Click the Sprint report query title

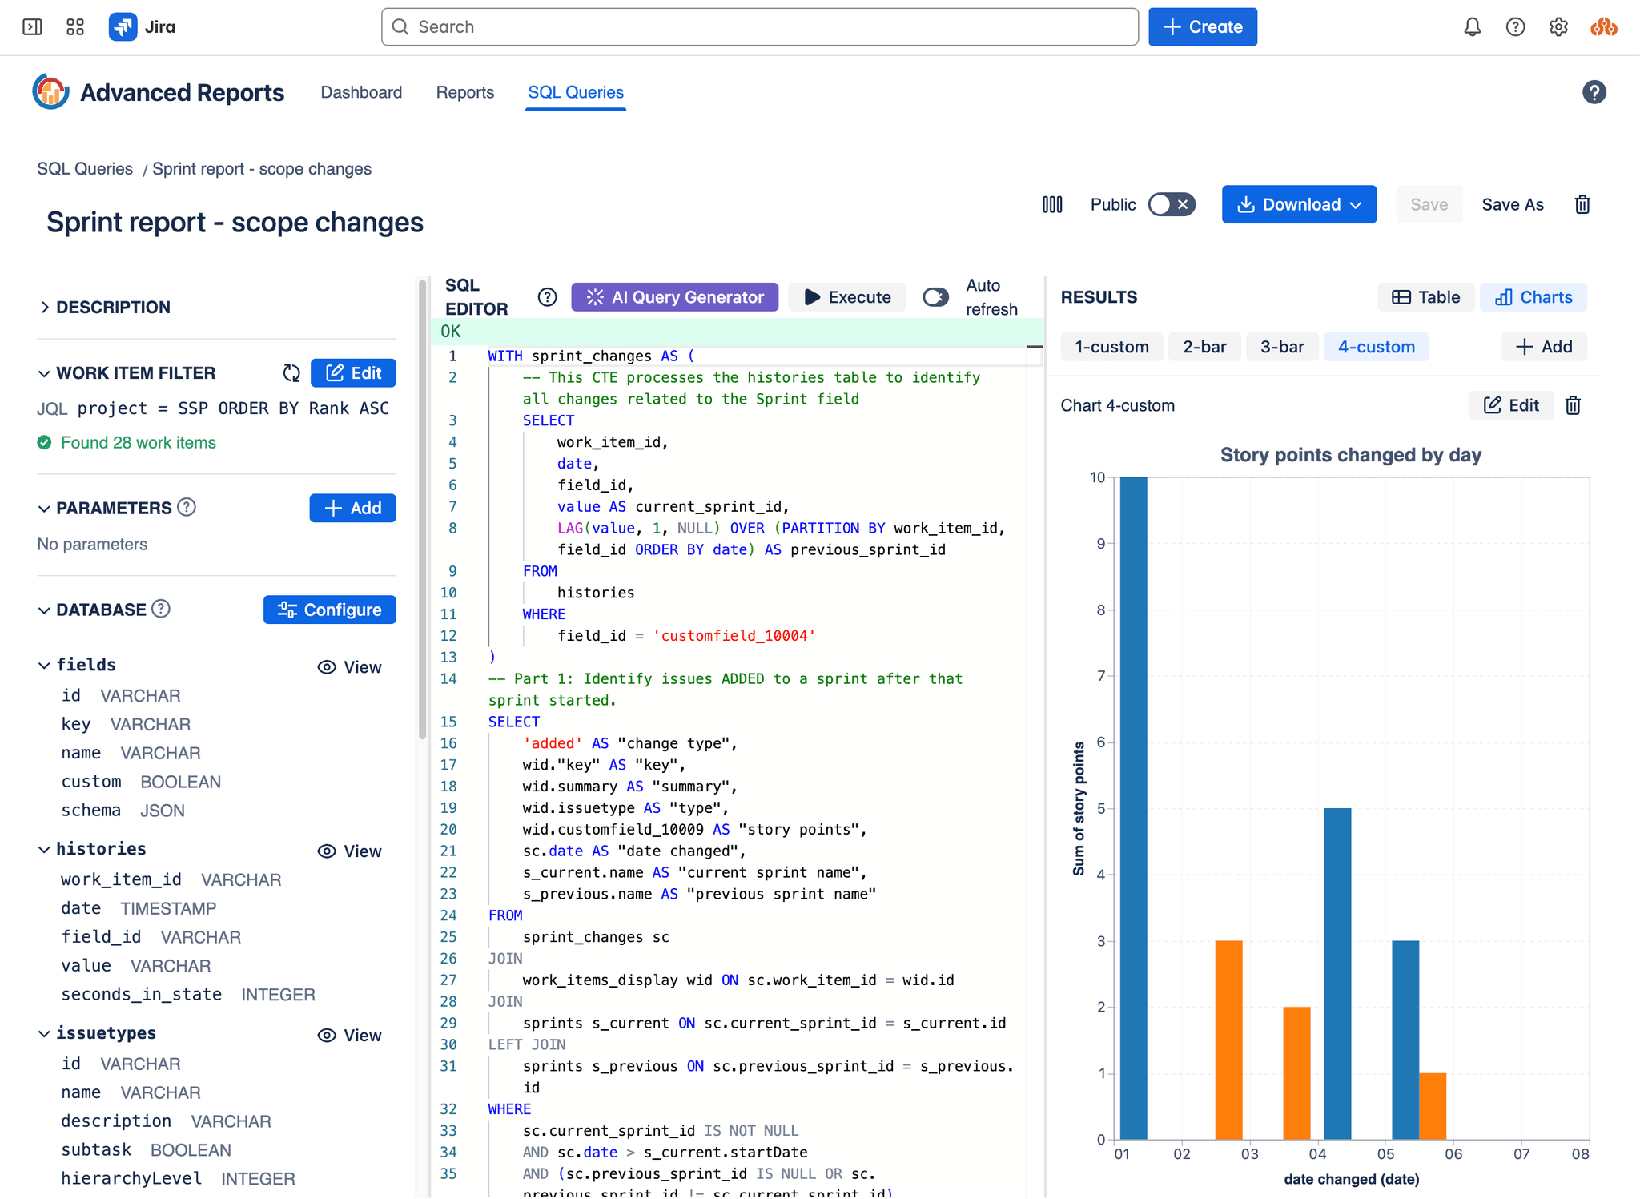[x=235, y=222]
